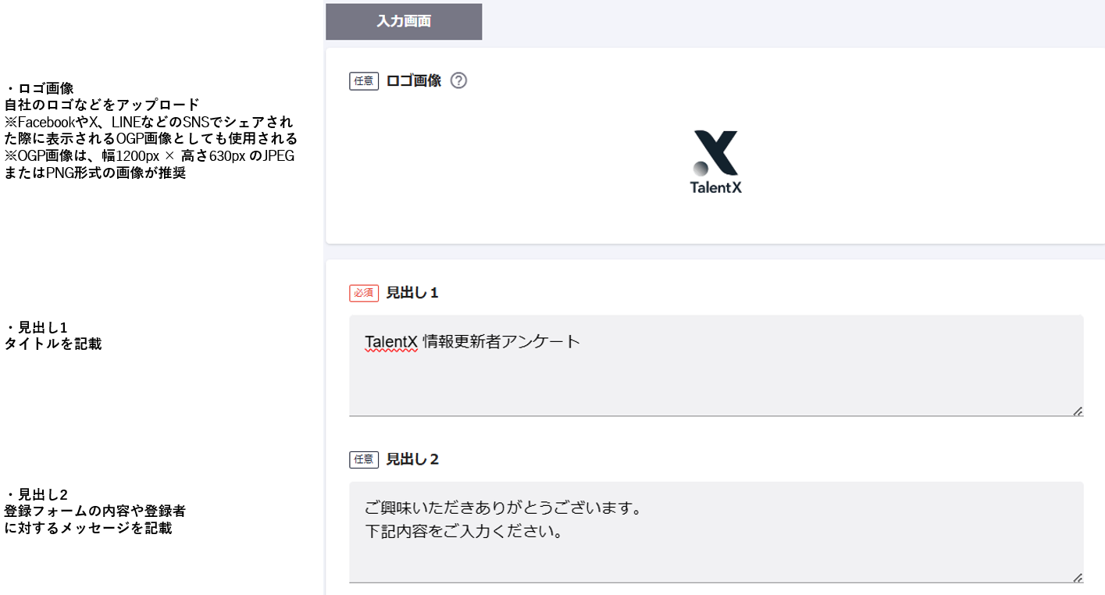This screenshot has height=595, width=1105.
Task: Select the 見出し１ field label
Action: point(412,293)
